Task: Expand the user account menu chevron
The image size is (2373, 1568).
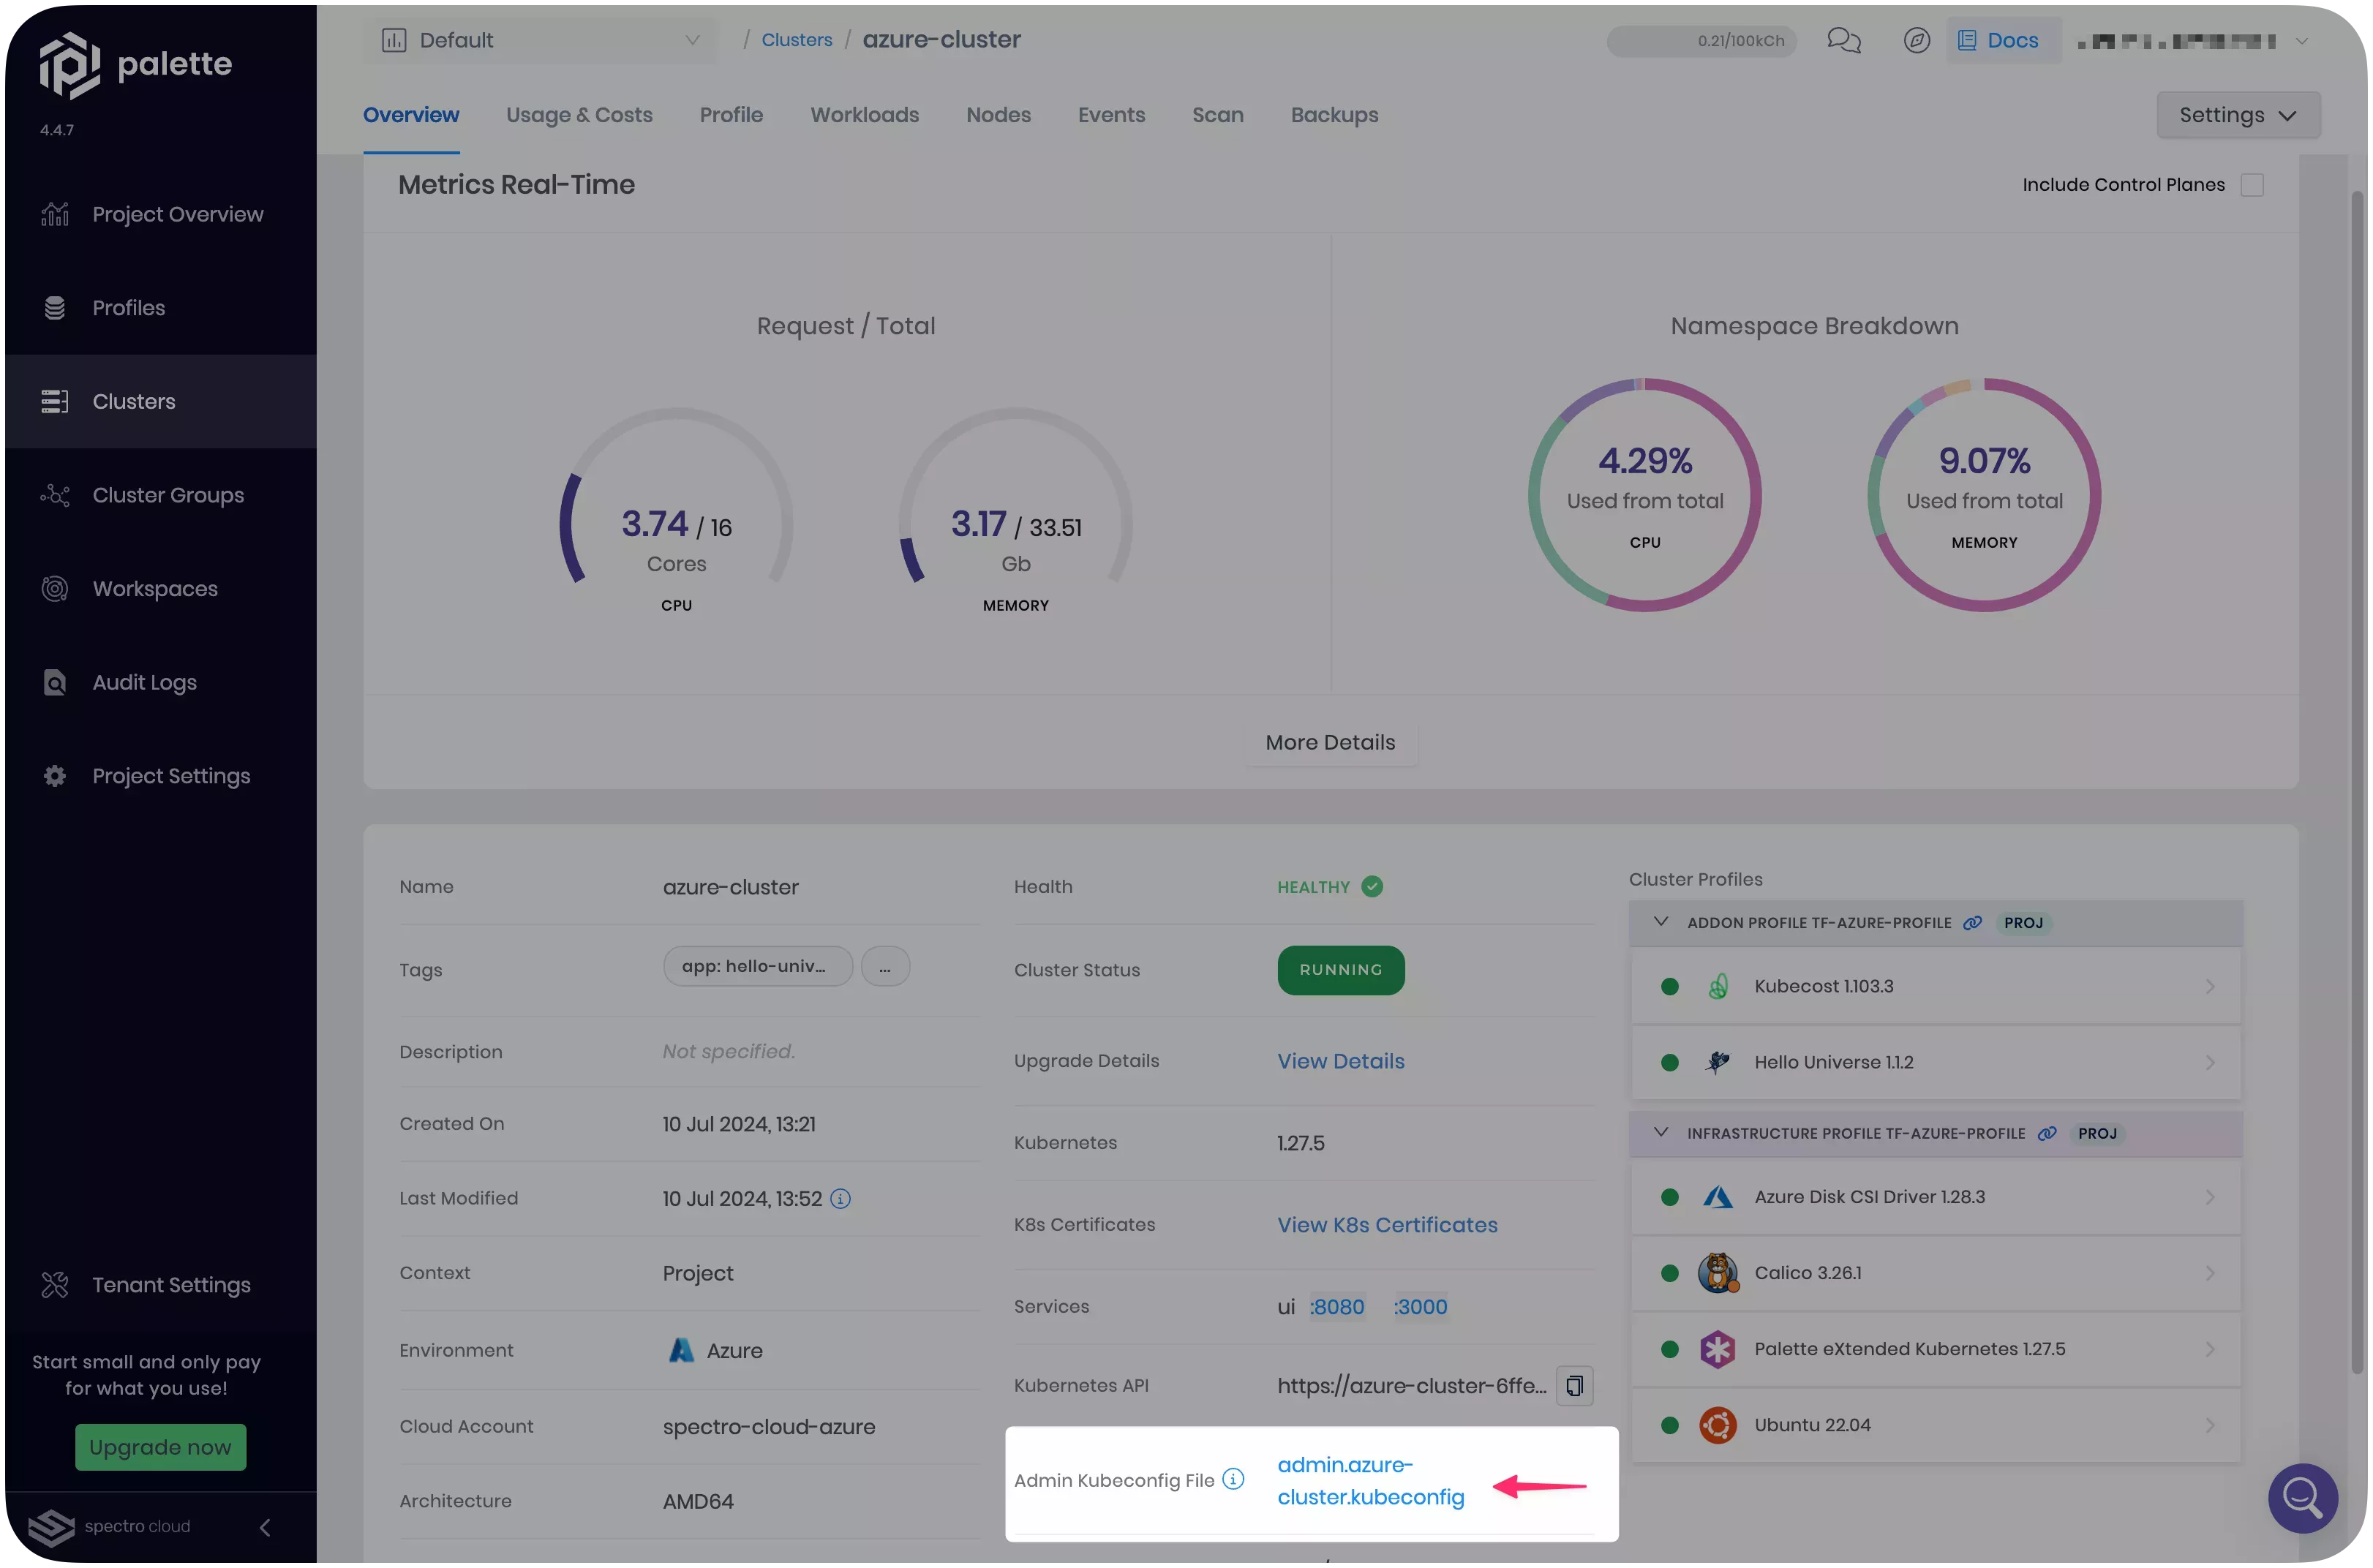Action: tap(2301, 41)
